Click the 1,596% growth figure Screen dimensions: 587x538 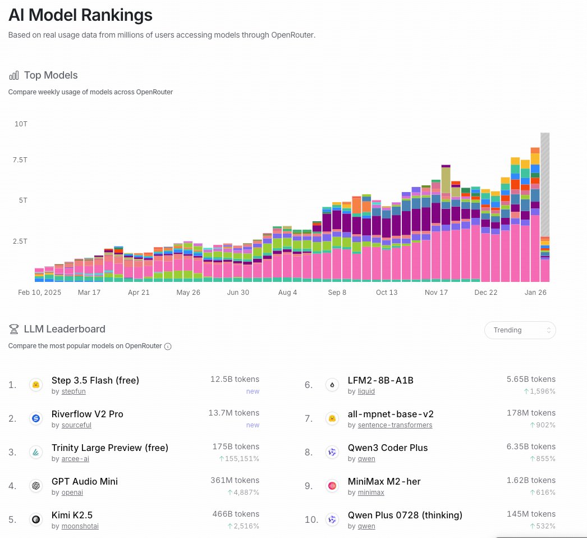pyautogui.click(x=539, y=391)
